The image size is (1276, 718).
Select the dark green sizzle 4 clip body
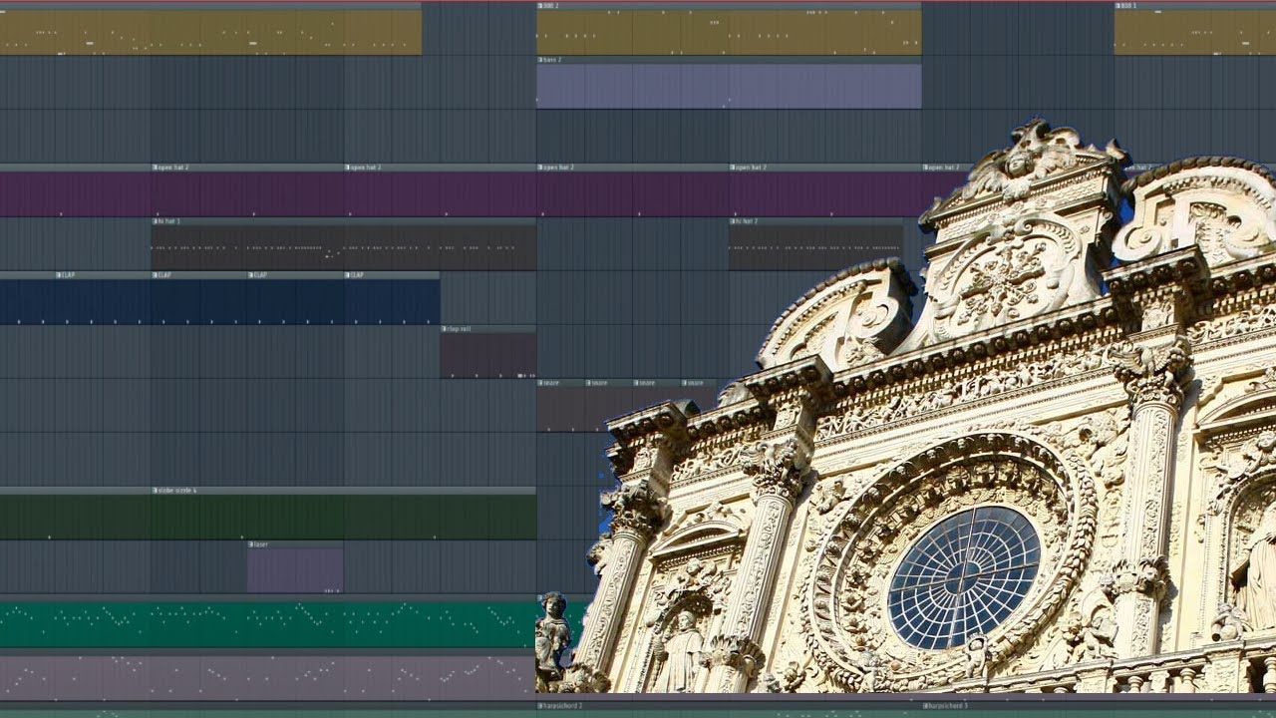[268, 518]
